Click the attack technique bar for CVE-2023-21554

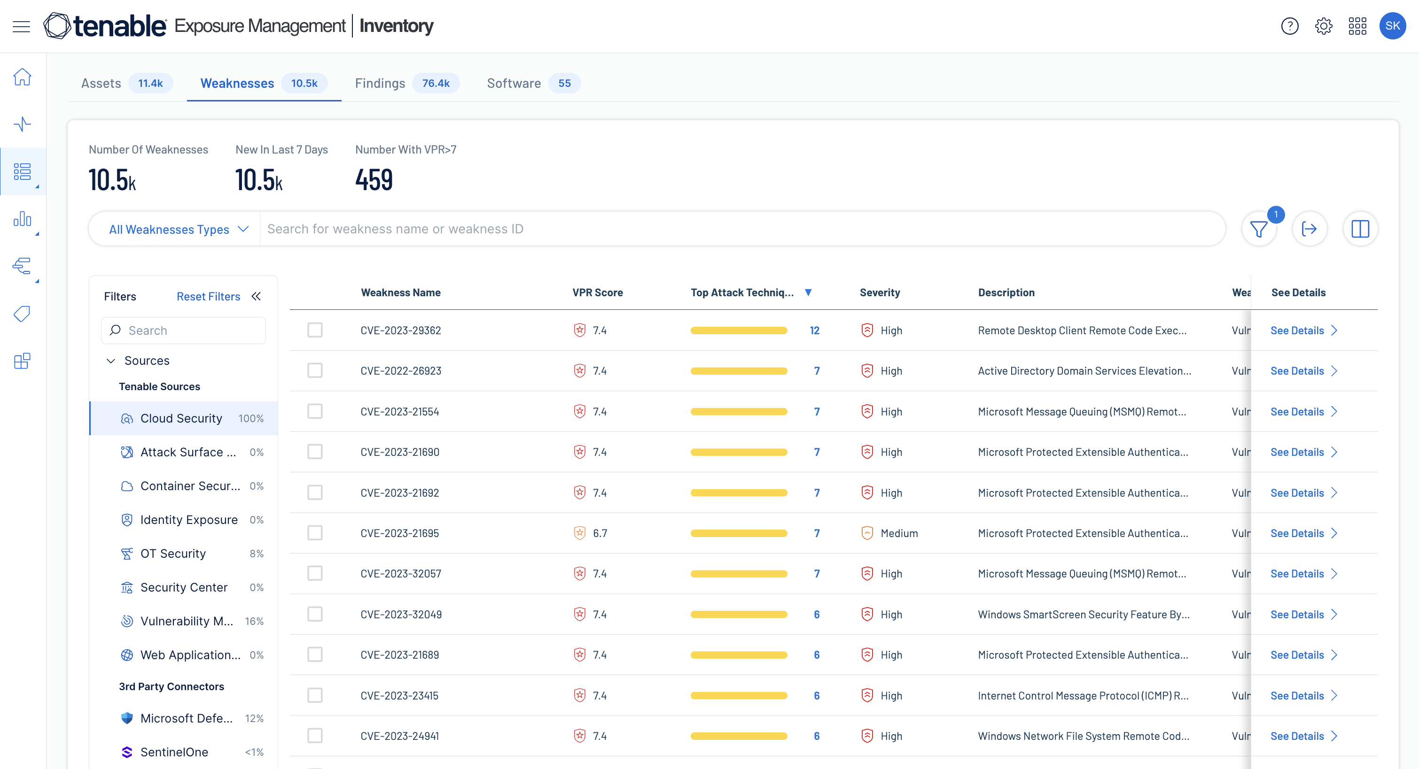point(738,412)
